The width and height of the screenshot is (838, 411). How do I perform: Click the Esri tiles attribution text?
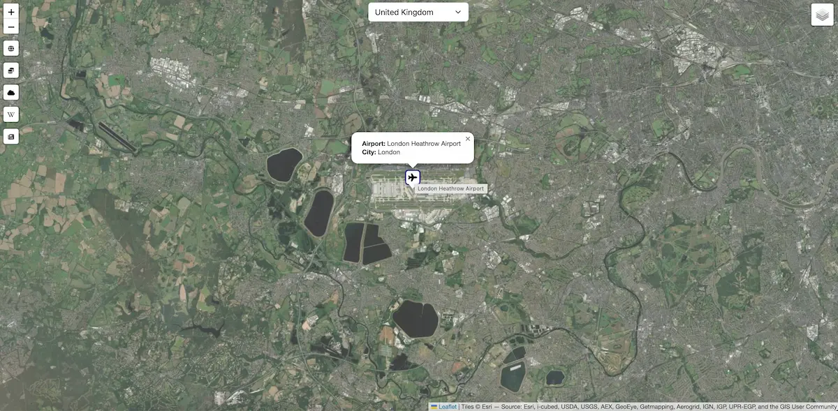click(648, 407)
